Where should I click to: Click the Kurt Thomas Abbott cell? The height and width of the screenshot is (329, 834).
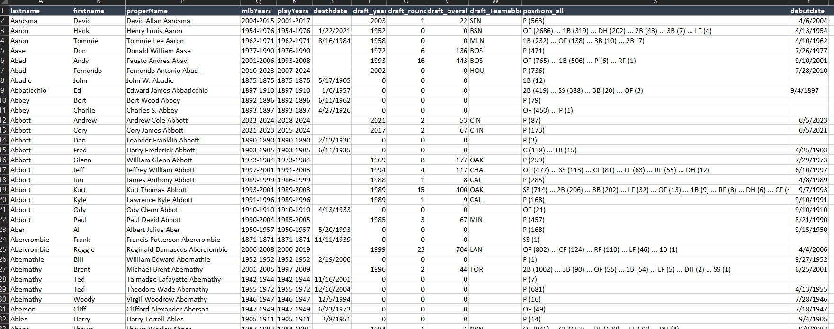tap(182, 190)
